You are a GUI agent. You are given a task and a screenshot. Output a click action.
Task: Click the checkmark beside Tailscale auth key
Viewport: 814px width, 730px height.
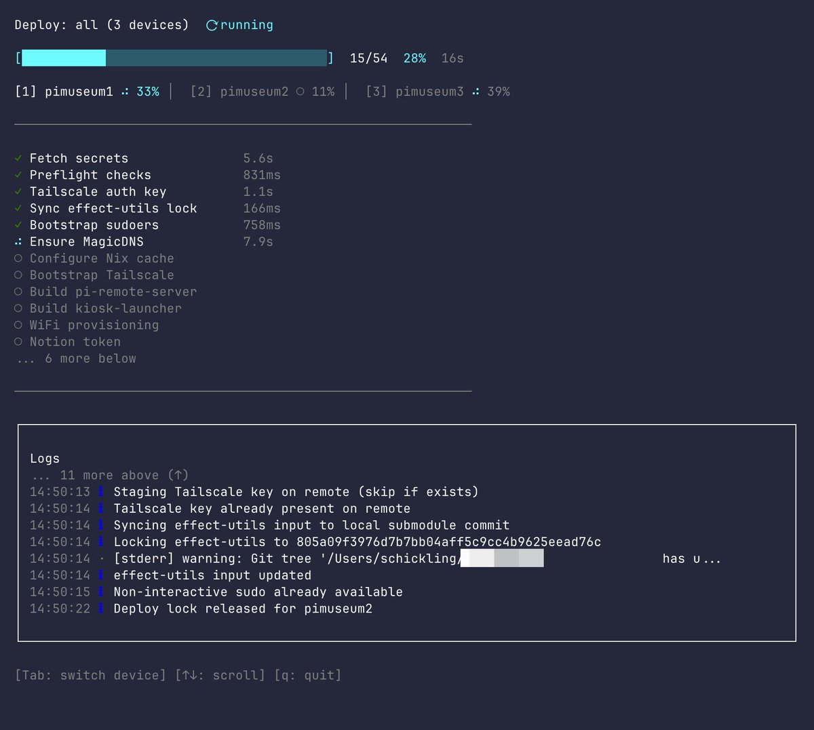(18, 192)
